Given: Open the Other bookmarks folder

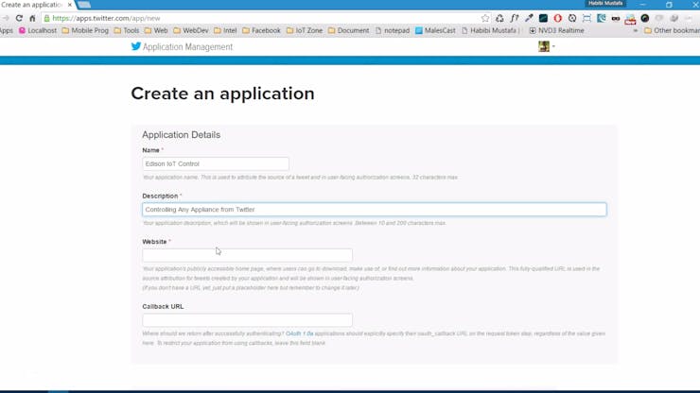Looking at the screenshot, I should tap(672, 30).
